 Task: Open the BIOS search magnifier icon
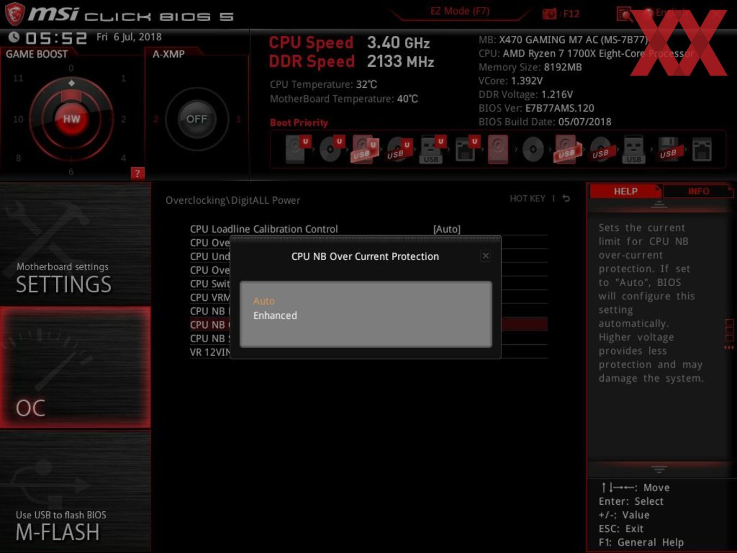pyautogui.click(x=624, y=14)
